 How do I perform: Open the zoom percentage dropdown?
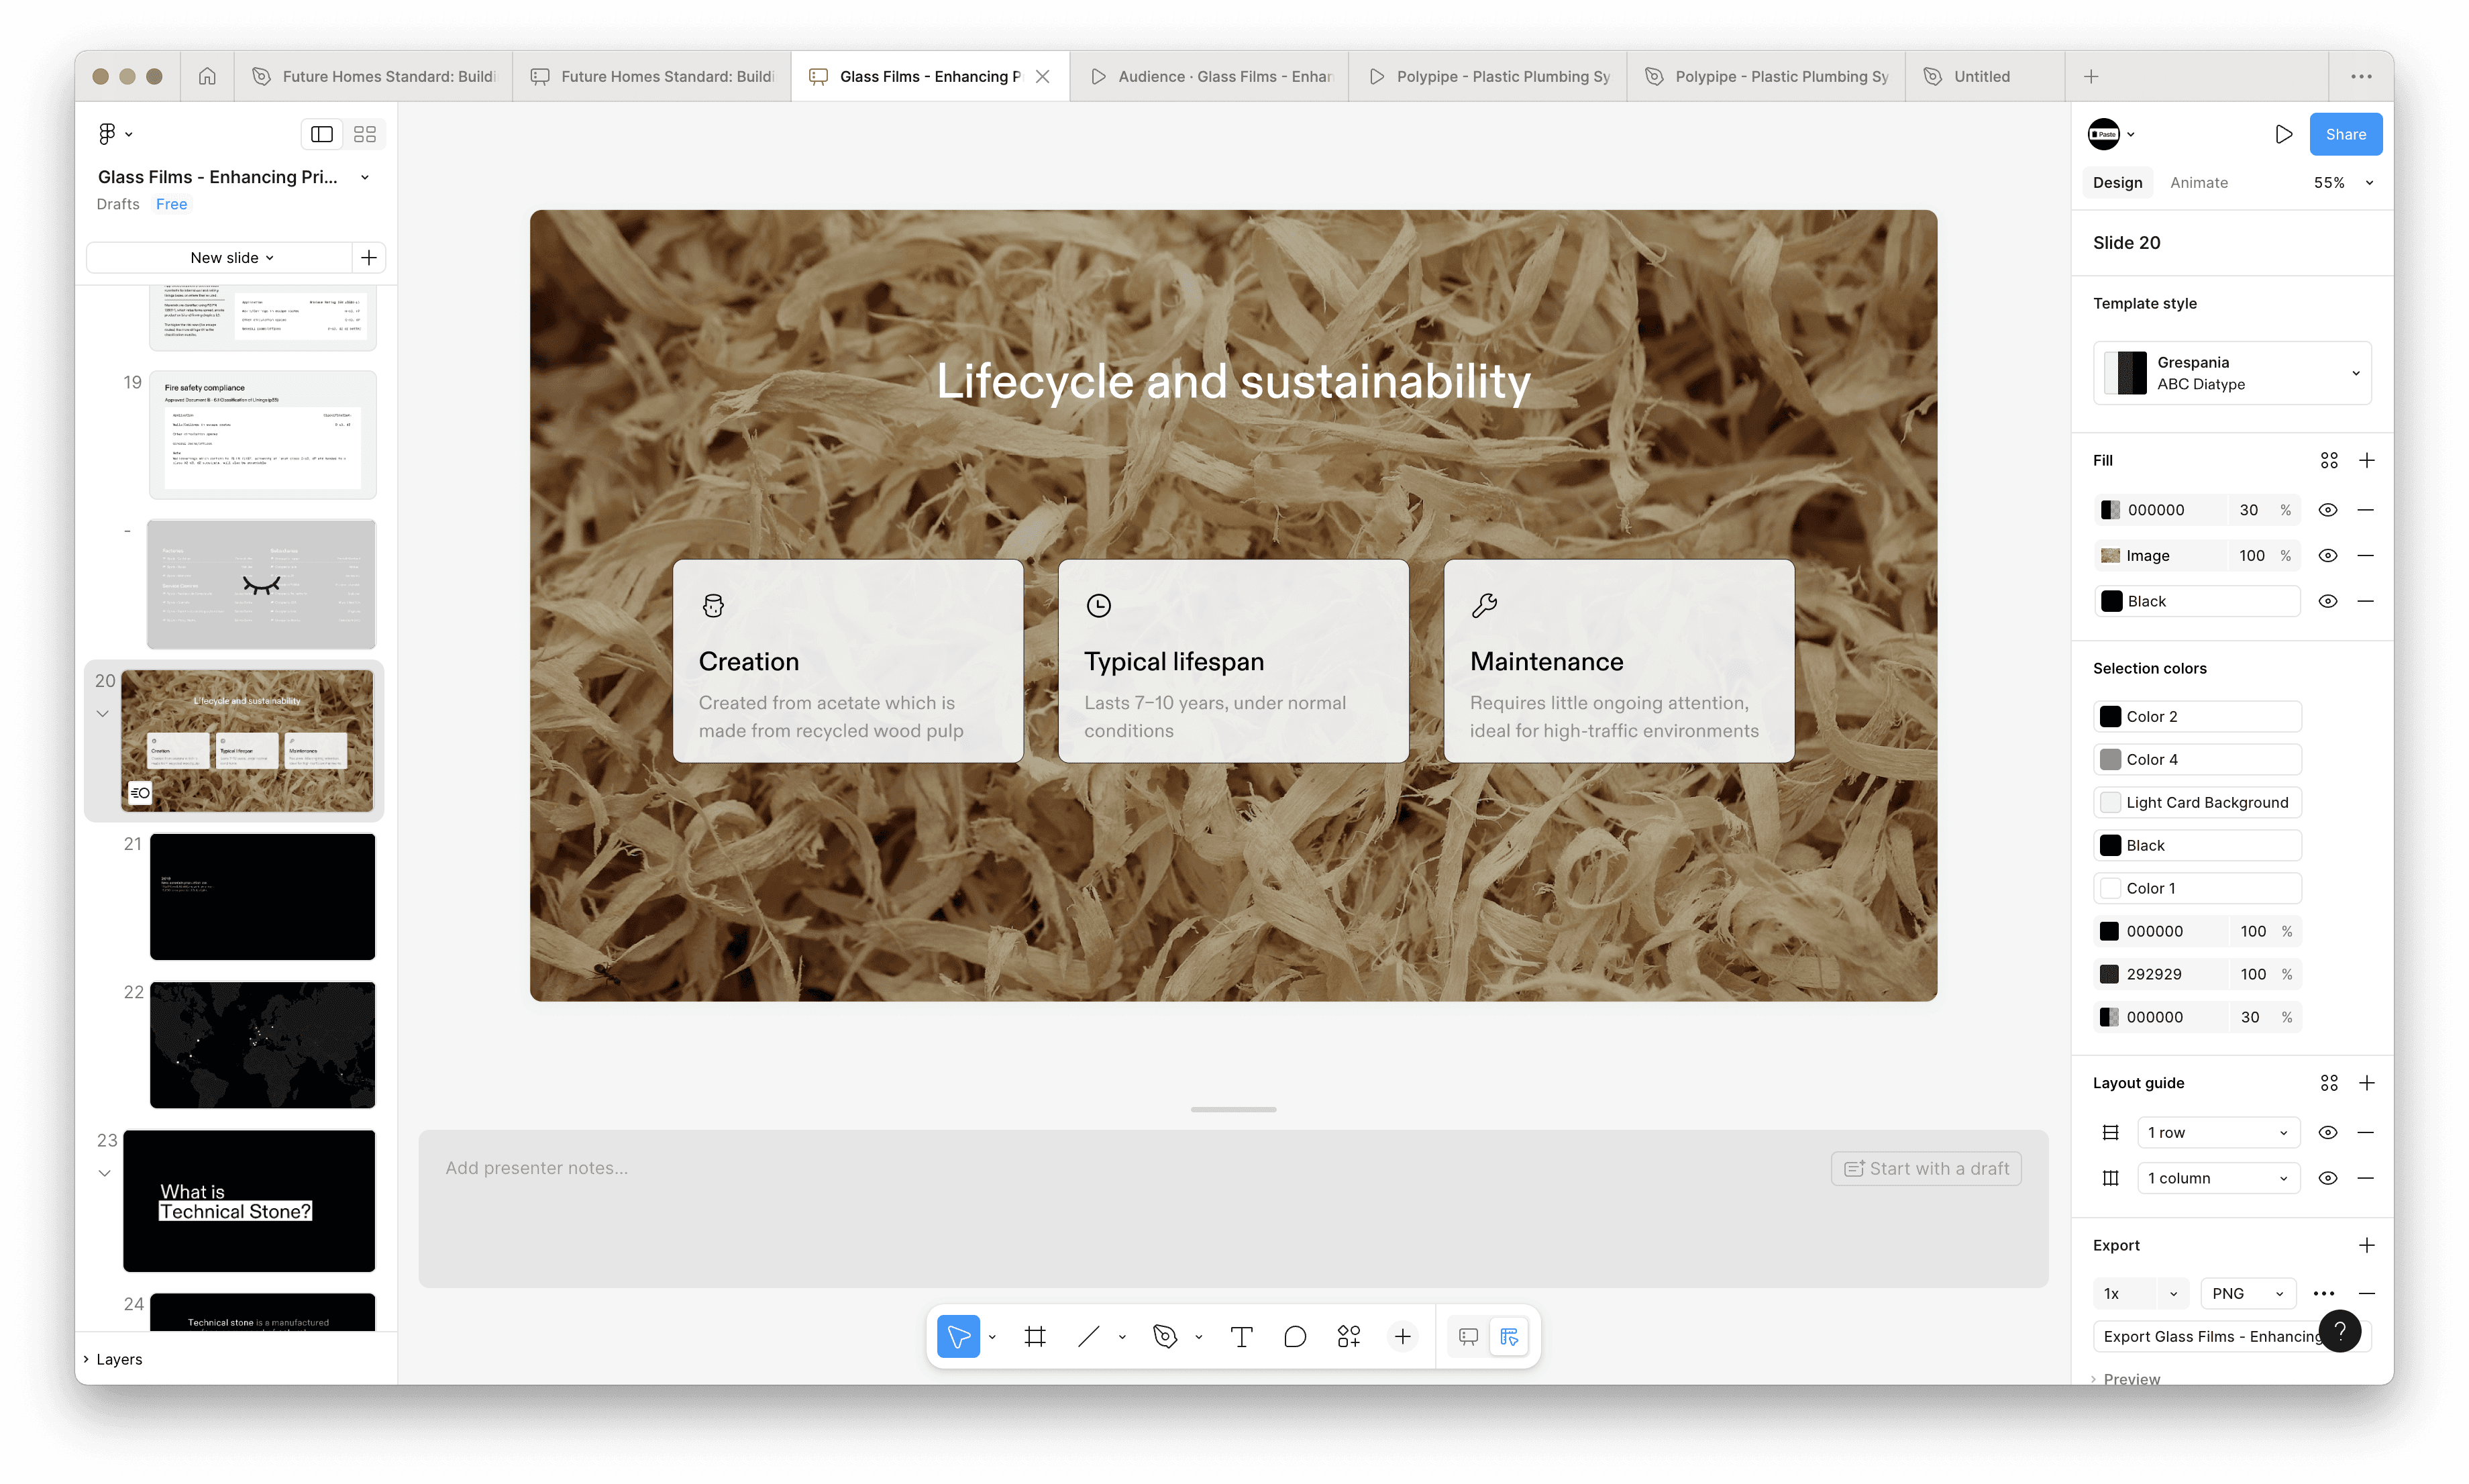pos(2369,183)
